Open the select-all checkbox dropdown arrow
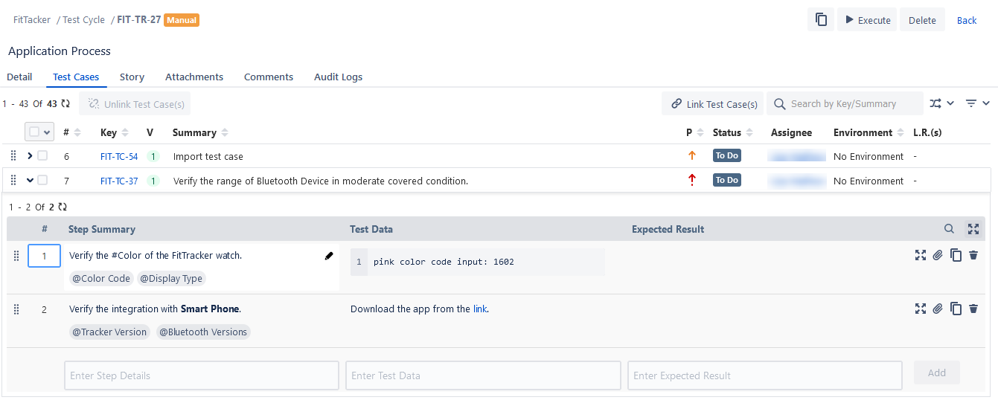Image resolution: width=998 pixels, height=400 pixels. [48, 132]
